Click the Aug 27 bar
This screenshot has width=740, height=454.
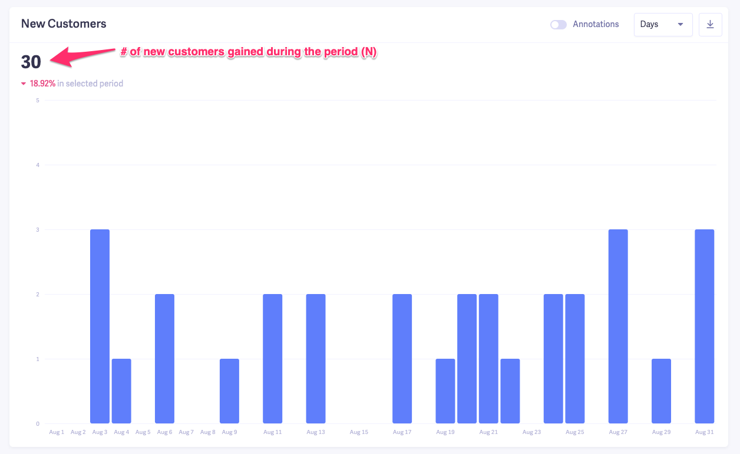(x=618, y=326)
